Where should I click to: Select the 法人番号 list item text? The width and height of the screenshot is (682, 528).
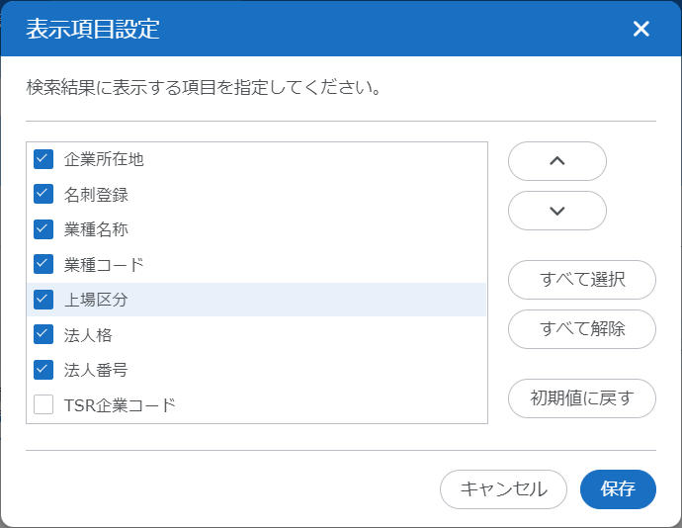point(96,370)
